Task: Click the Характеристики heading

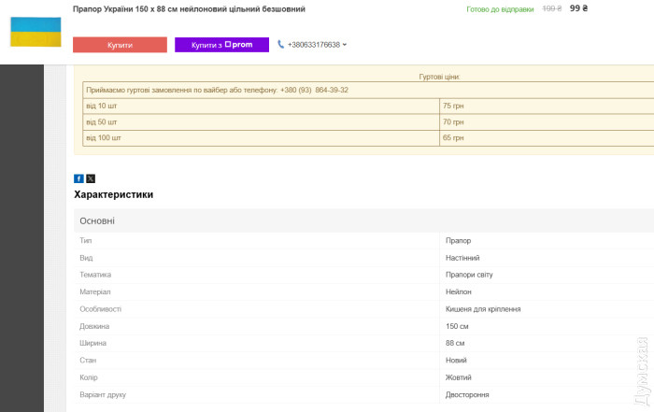Action: pos(113,194)
